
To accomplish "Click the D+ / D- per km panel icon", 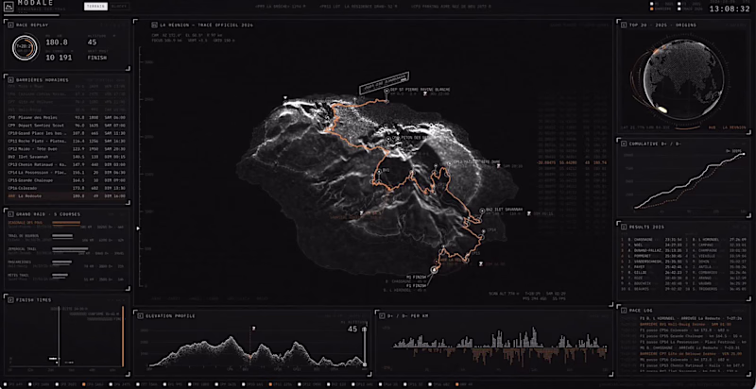I will (383, 315).
